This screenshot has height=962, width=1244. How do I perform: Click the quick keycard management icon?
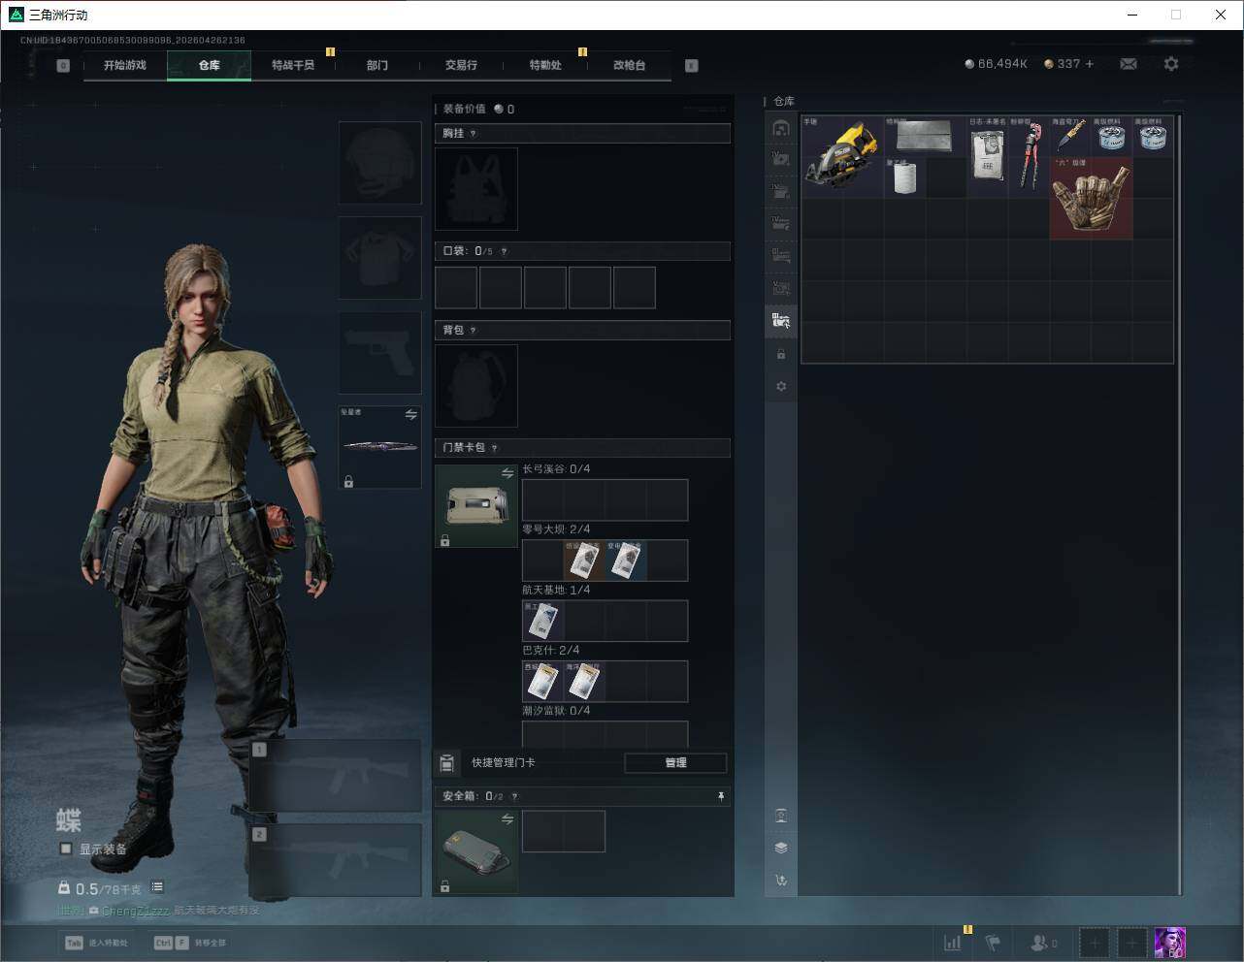(447, 763)
